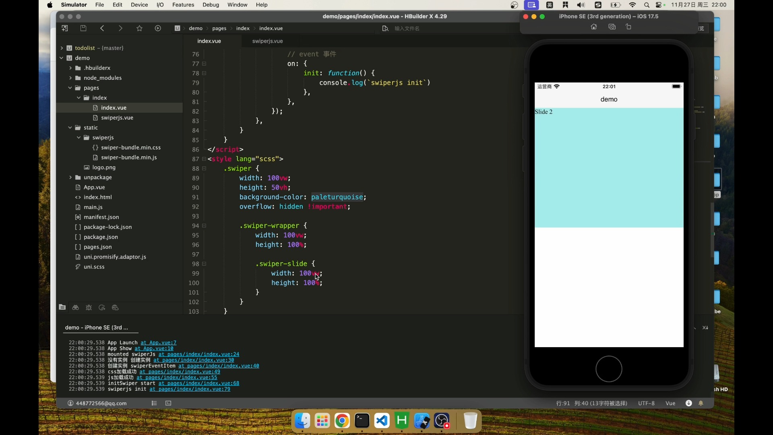Click the navigation forward arrow icon

pyautogui.click(x=120, y=28)
